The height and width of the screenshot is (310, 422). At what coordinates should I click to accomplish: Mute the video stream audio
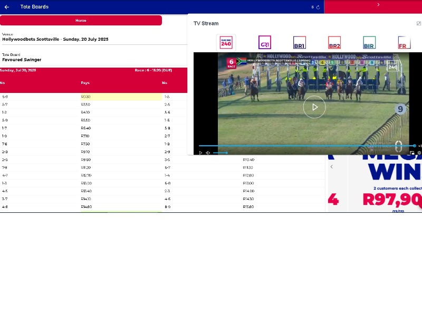coord(208,153)
